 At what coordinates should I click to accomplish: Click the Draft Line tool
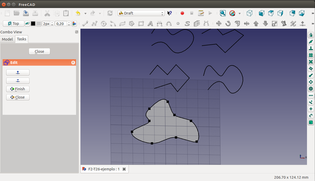pos(85,24)
